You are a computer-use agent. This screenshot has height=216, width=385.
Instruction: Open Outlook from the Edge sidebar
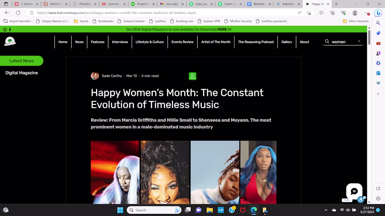click(378, 73)
